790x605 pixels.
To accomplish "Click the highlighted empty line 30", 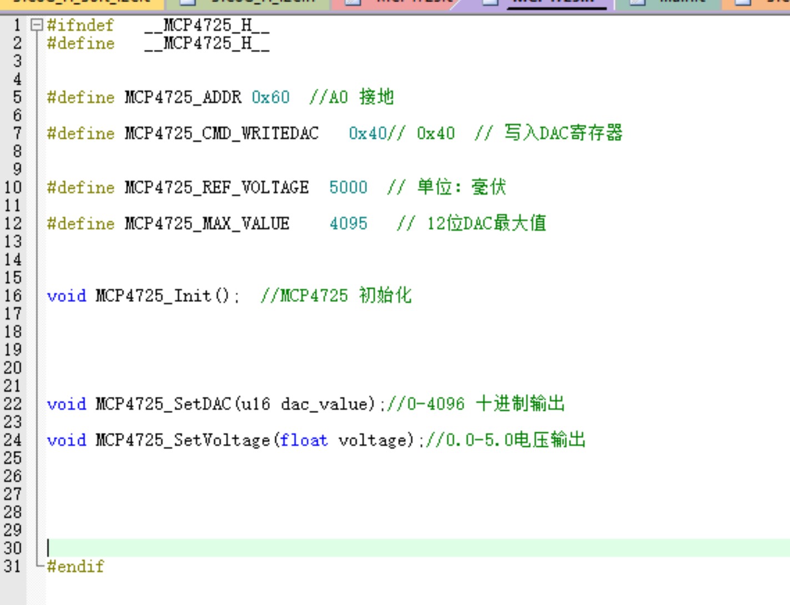I will (417, 548).
